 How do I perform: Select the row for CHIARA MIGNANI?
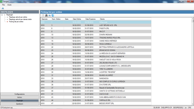click(x=96, y=35)
